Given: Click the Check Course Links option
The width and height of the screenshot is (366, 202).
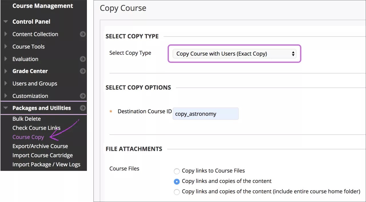Looking at the screenshot, I should (36, 128).
